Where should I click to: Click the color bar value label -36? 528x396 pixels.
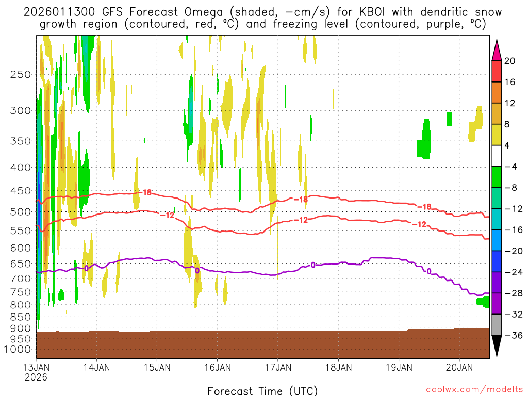coord(514,335)
